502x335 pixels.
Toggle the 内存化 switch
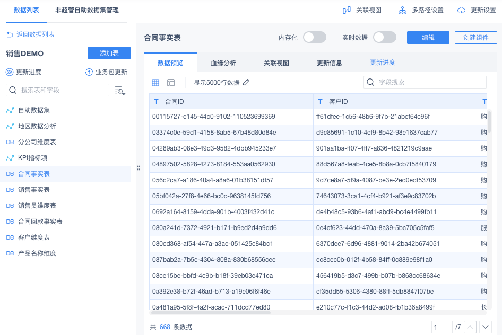click(x=314, y=38)
